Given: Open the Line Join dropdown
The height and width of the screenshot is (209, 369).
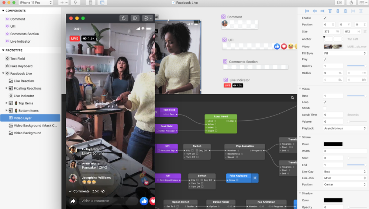Looking at the screenshot, I should click(x=345, y=178).
